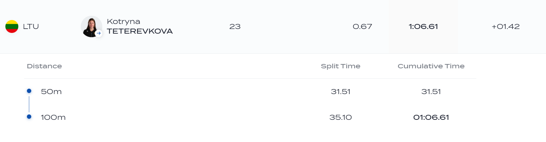Click the final time 1:06.61
546x142 pixels.
423,26
